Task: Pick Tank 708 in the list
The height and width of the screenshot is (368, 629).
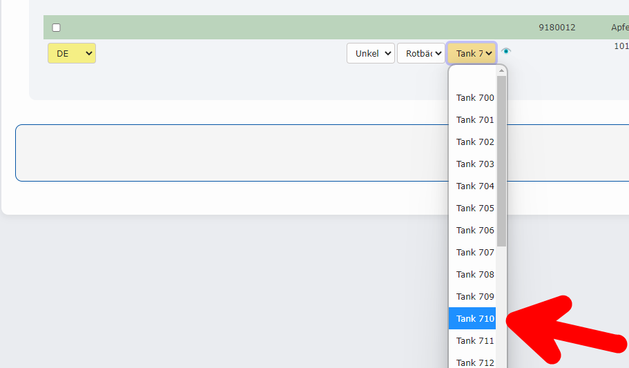Action: coord(475,275)
